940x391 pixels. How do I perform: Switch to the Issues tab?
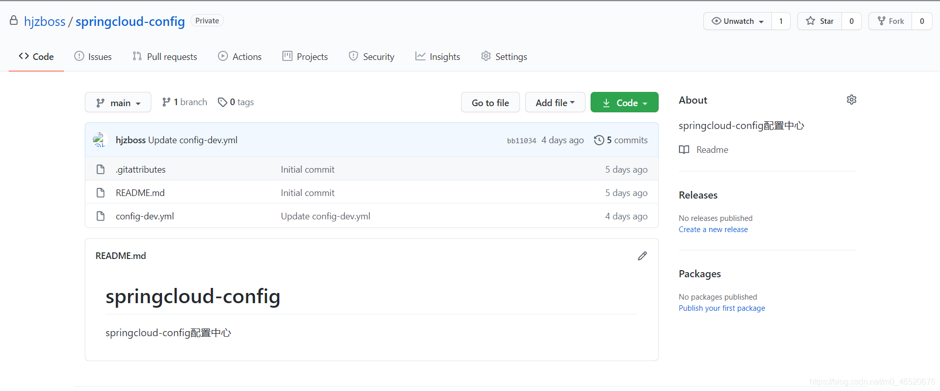[x=93, y=56]
